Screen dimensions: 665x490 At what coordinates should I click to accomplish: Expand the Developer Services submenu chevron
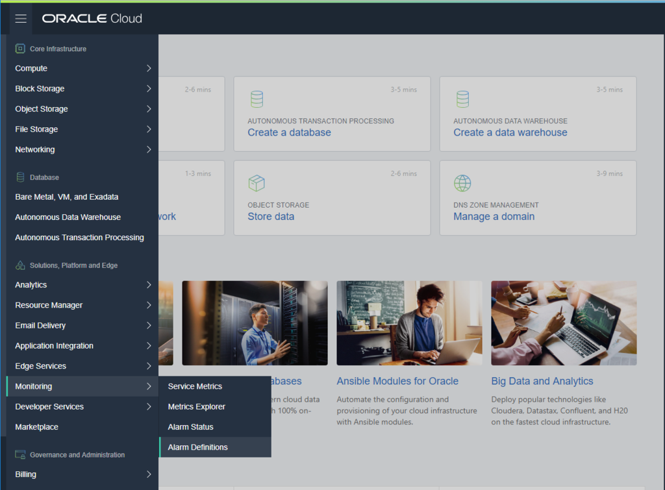149,407
